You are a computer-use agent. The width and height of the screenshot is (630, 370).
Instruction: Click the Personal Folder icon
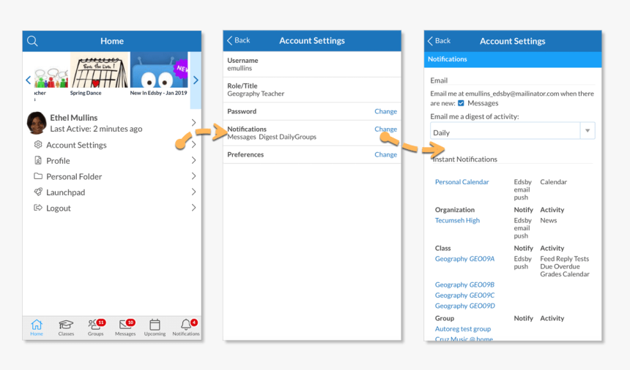coord(38,176)
